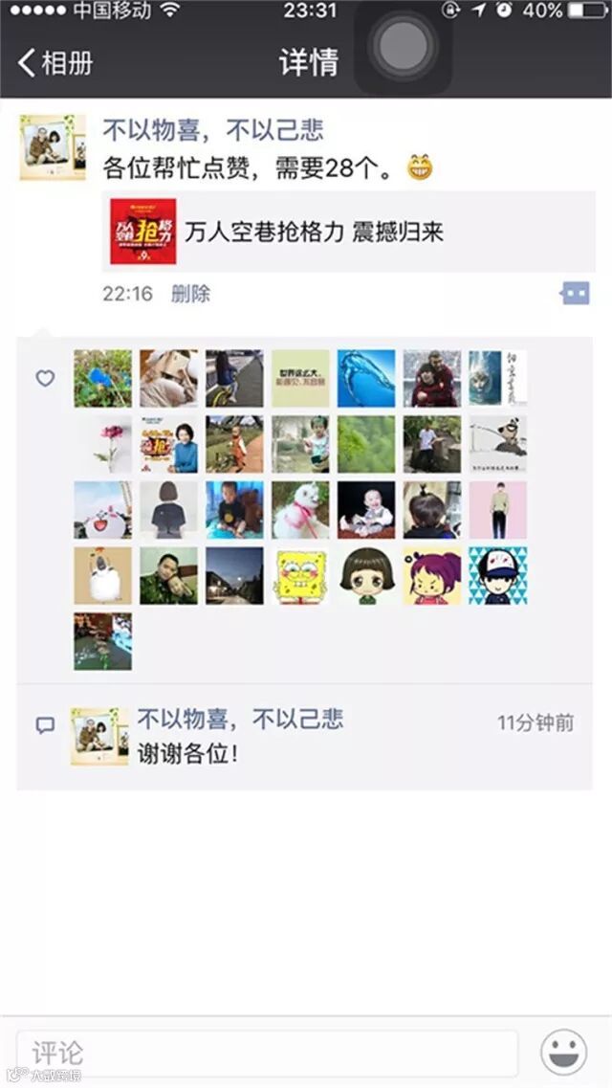Tap the 评论 comment input field
The image size is (612, 1088).
pos(267,1054)
